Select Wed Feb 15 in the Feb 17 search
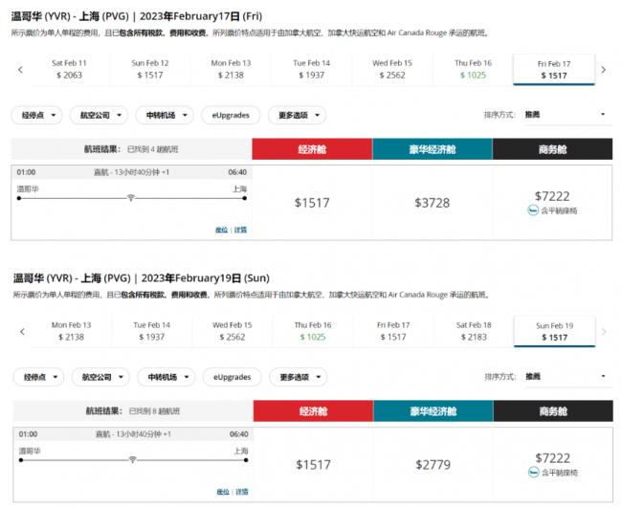 coord(392,70)
